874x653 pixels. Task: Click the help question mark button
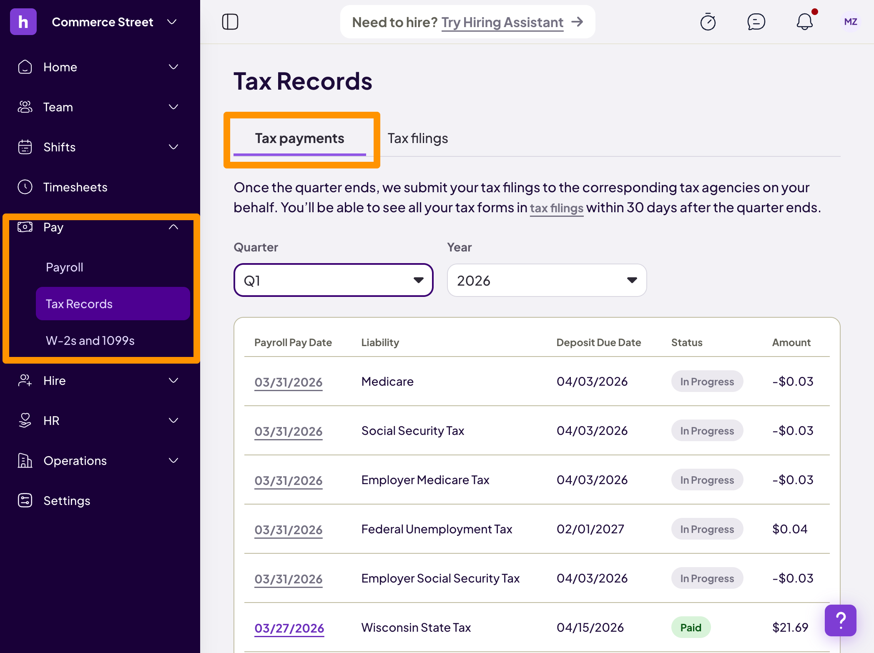(841, 620)
